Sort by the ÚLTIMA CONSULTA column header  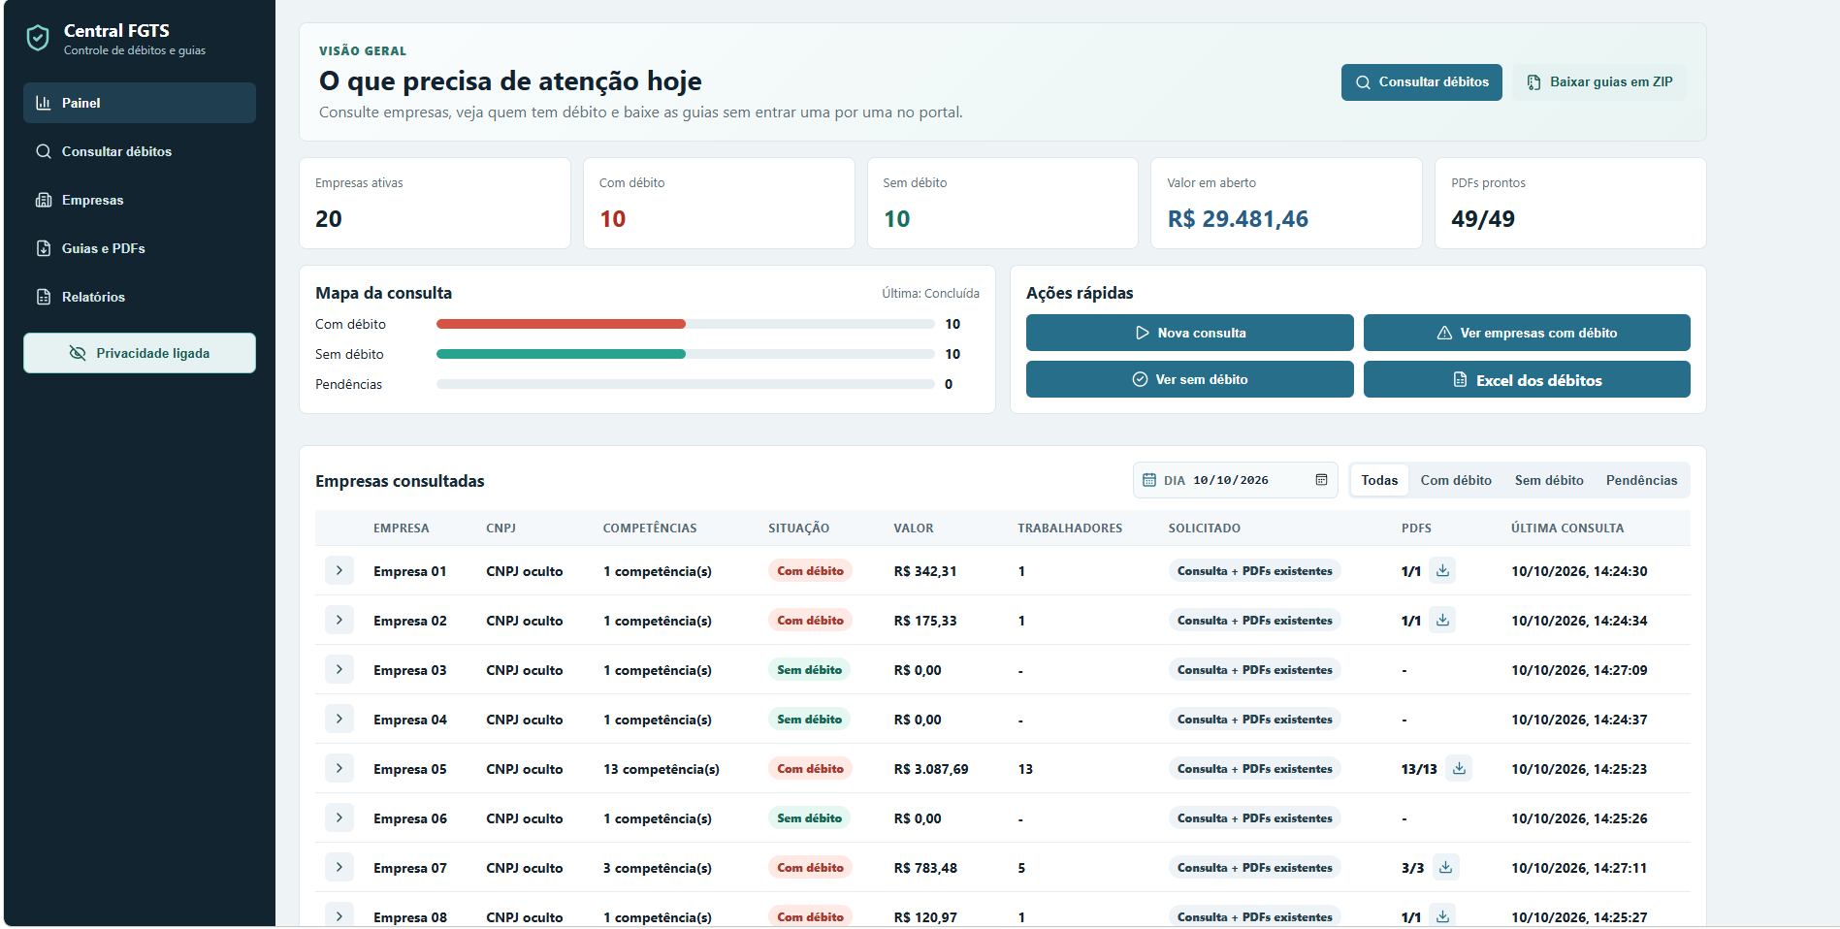(x=1566, y=529)
